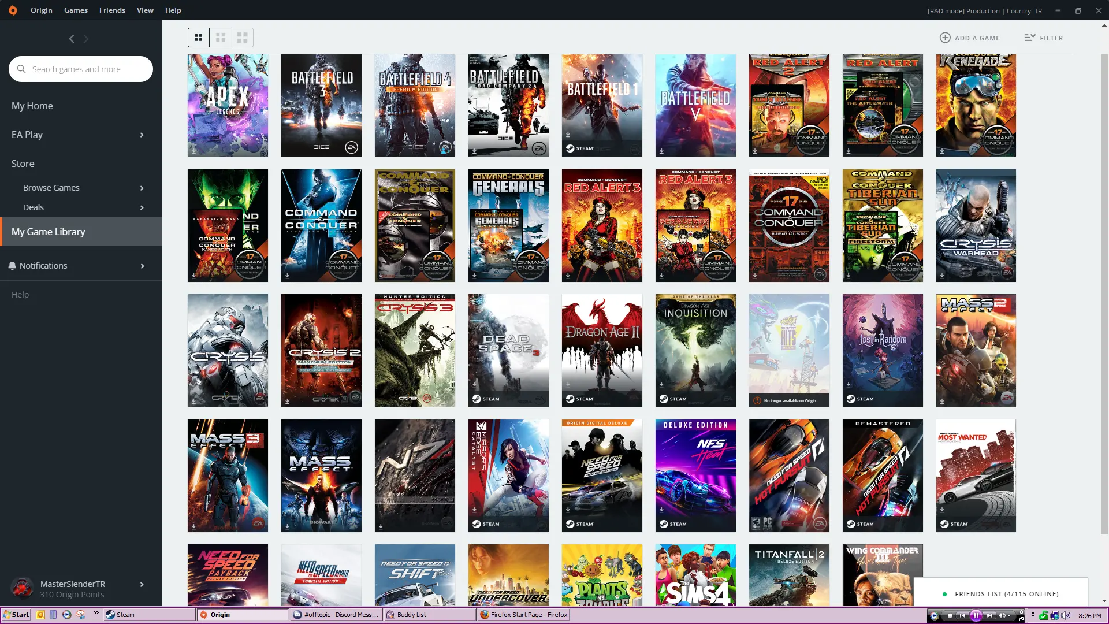Switch to medium tile grid view
This screenshot has height=624, width=1109.
click(x=221, y=38)
